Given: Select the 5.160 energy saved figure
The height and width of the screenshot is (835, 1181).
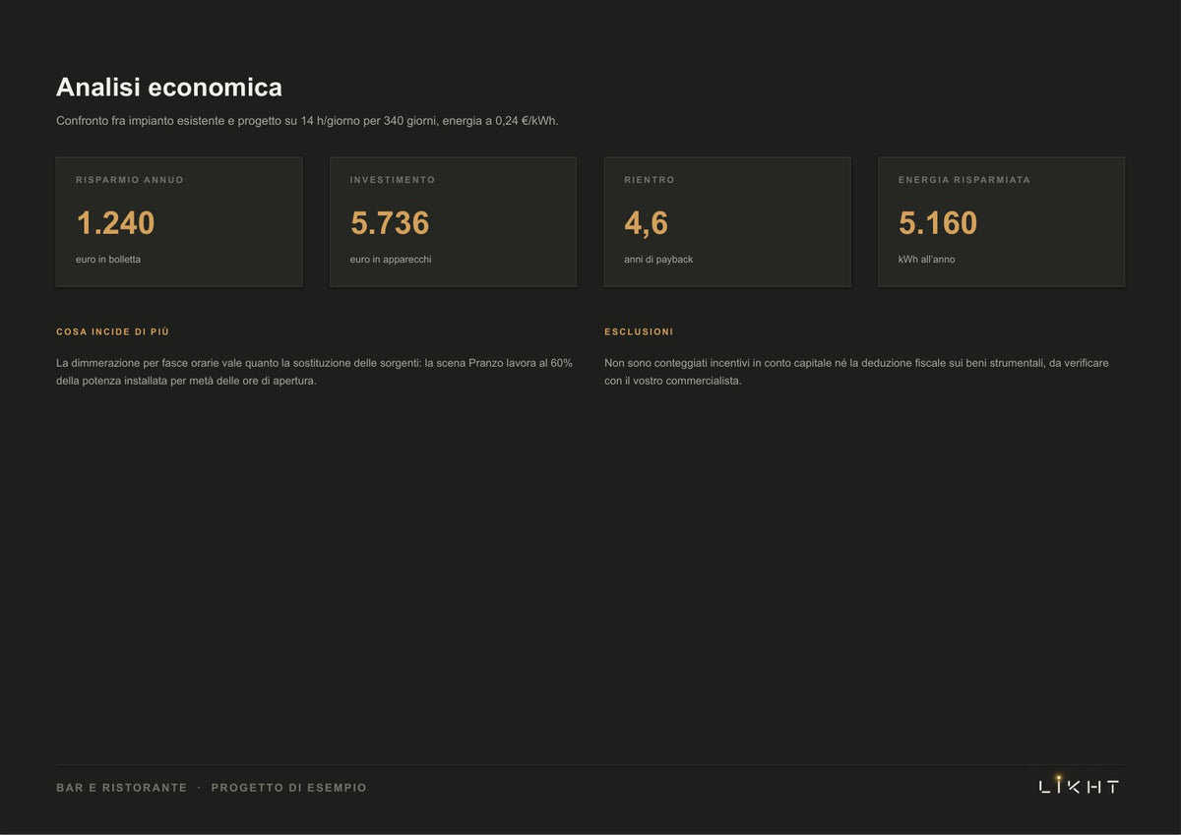Looking at the screenshot, I should coord(938,223).
